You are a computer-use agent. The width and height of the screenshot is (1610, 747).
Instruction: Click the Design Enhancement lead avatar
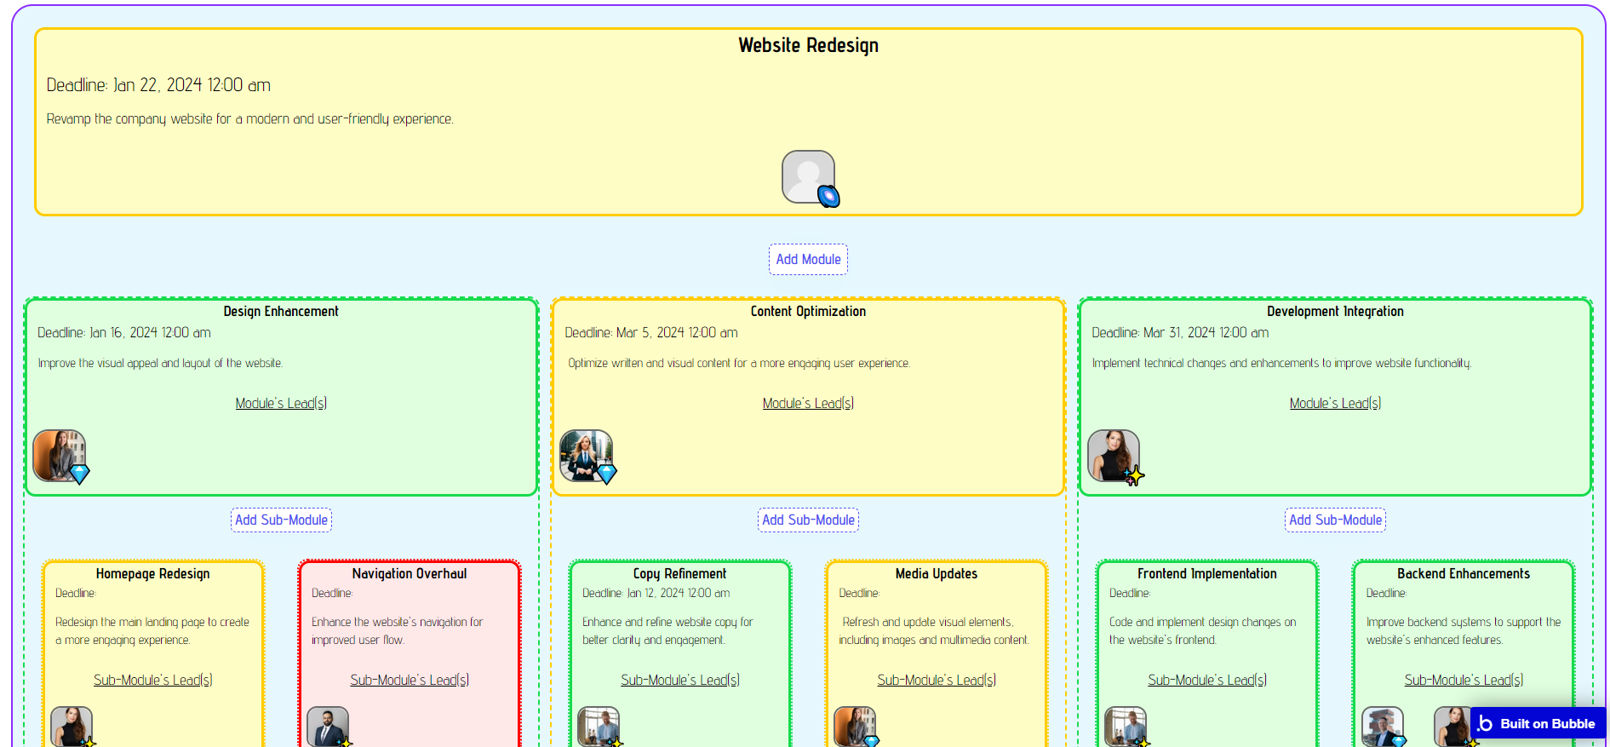point(59,456)
